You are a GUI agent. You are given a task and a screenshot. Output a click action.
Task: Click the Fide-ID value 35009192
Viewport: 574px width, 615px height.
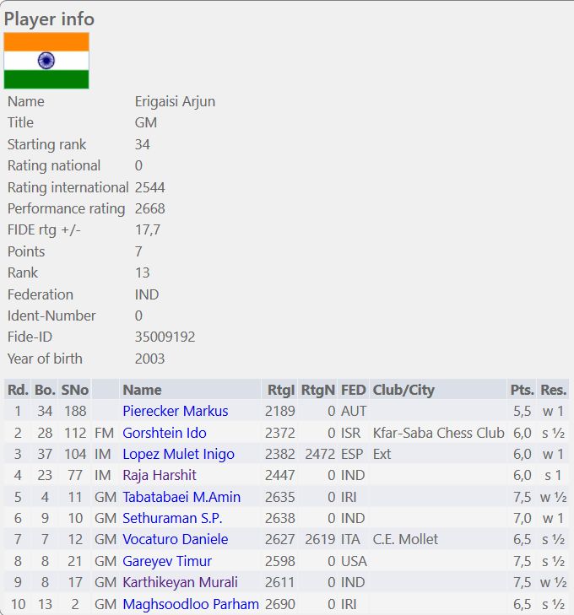(165, 337)
